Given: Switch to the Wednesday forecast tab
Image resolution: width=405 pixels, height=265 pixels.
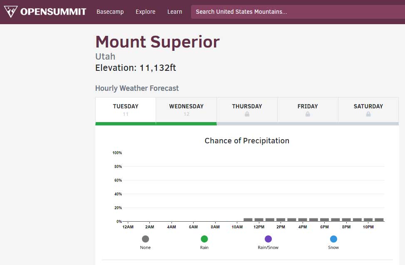Looking at the screenshot, I should [x=186, y=109].
